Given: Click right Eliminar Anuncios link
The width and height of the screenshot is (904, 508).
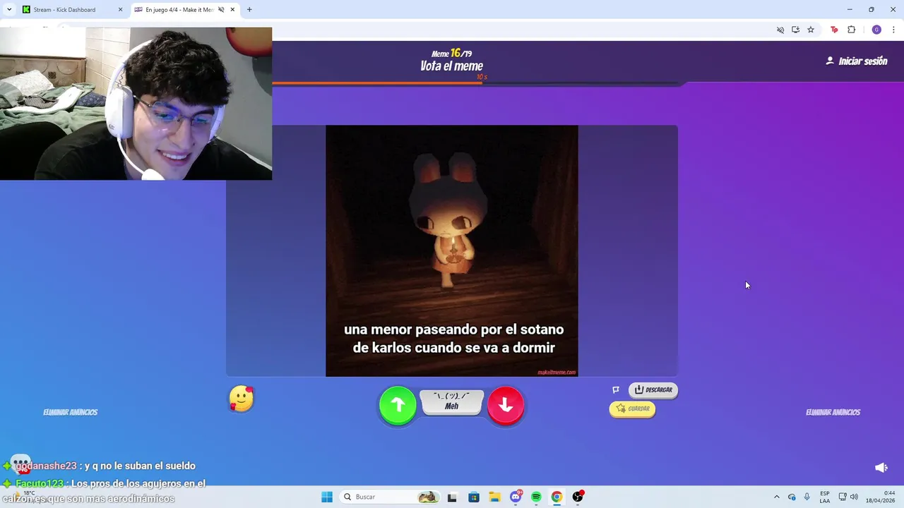Looking at the screenshot, I should [x=833, y=412].
